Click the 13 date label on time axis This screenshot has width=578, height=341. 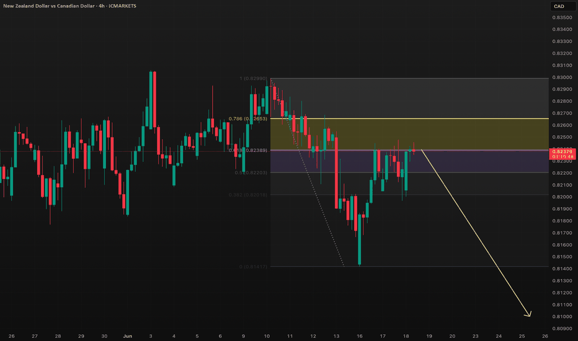[x=337, y=336]
